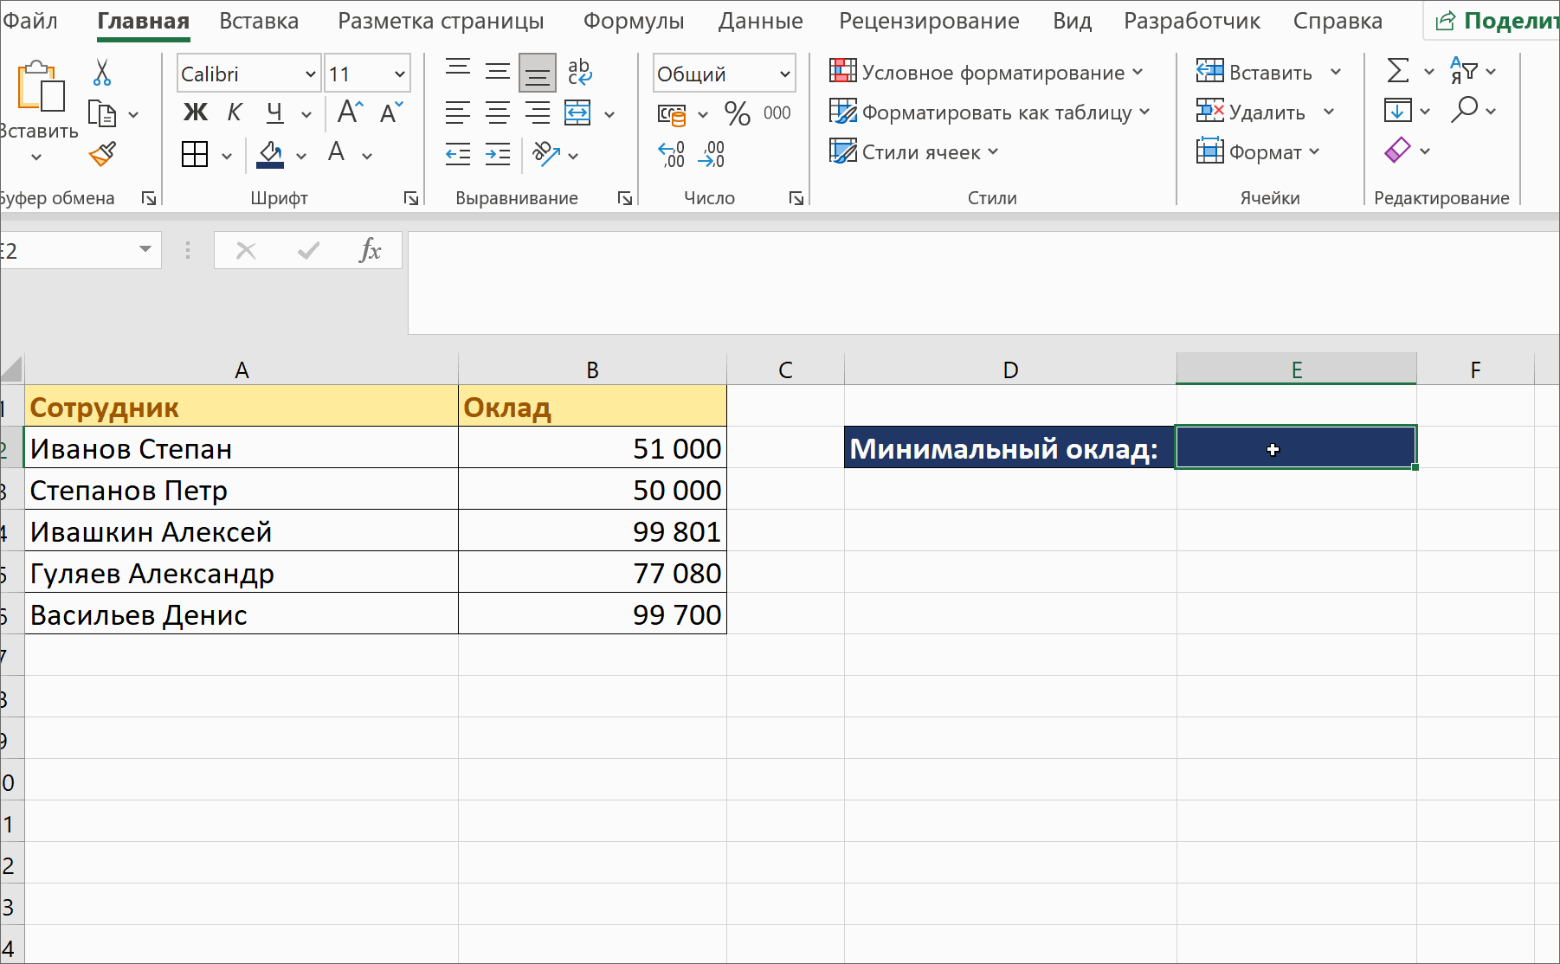Click the Cut scissors icon
This screenshot has width=1560, height=964.
click(102, 73)
